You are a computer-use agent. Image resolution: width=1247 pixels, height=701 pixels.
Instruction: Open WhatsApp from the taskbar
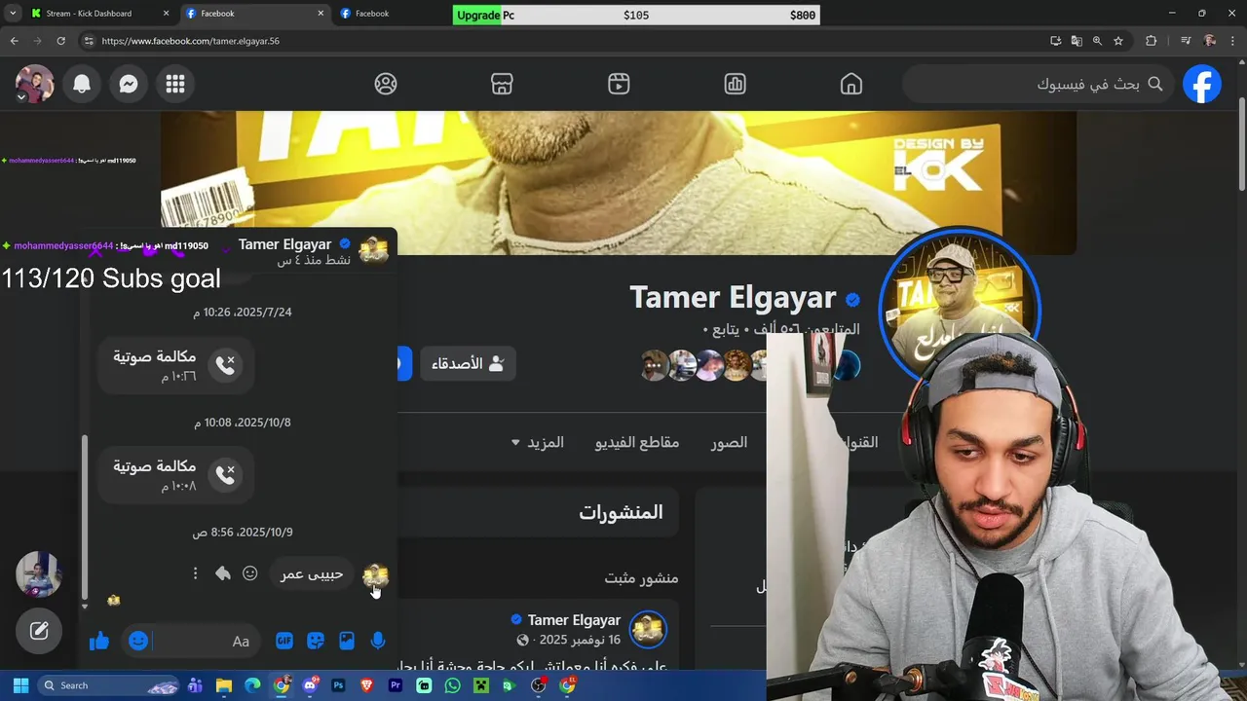click(x=452, y=685)
